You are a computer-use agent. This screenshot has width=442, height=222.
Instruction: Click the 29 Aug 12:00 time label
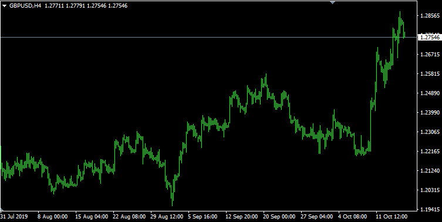click(167, 217)
